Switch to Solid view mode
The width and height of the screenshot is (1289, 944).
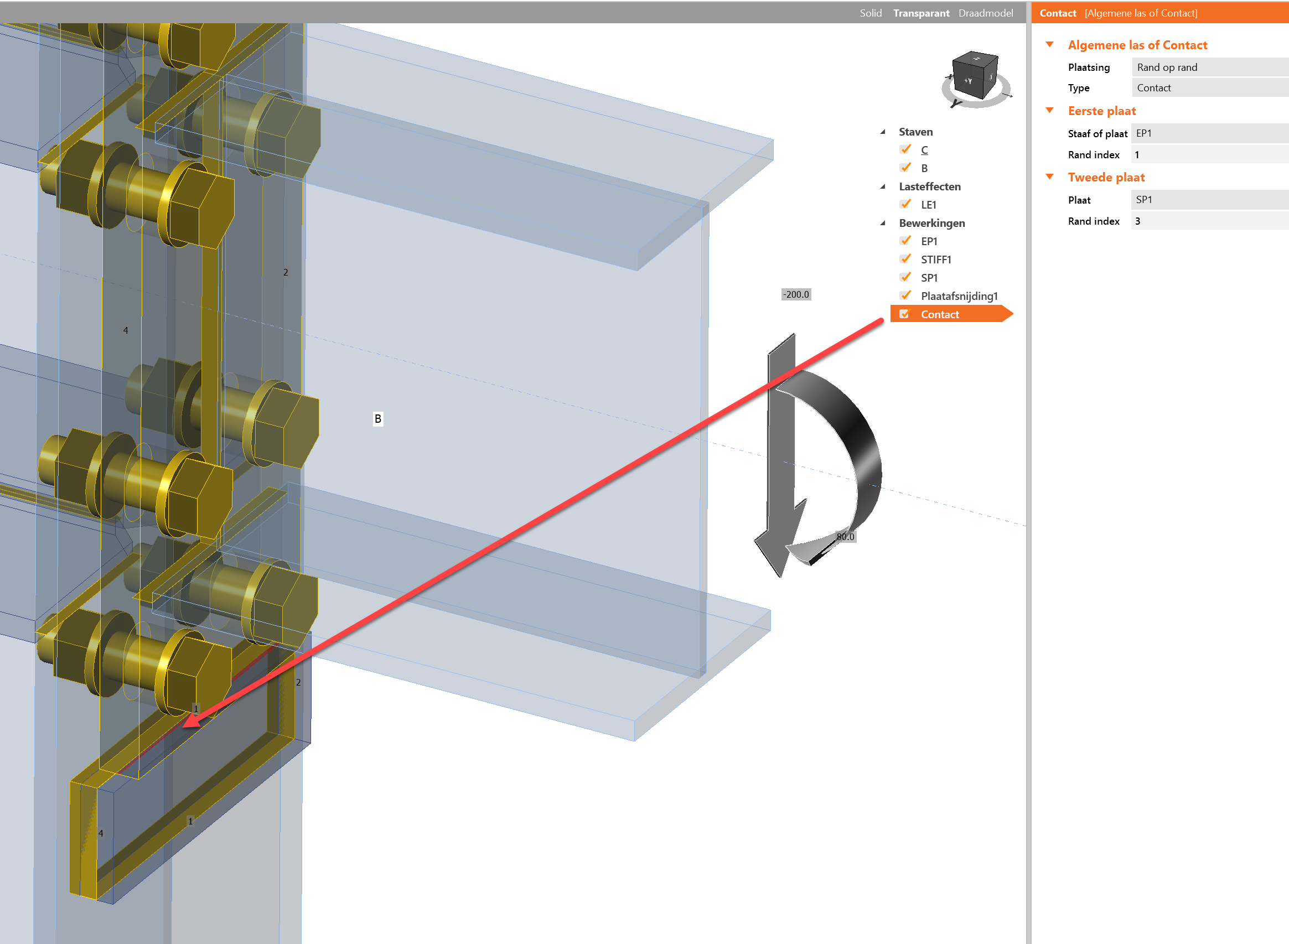click(870, 13)
